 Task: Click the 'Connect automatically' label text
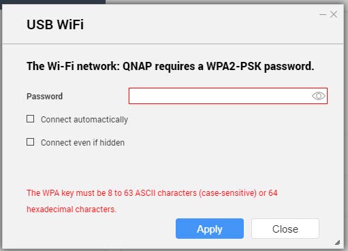[x=84, y=120]
